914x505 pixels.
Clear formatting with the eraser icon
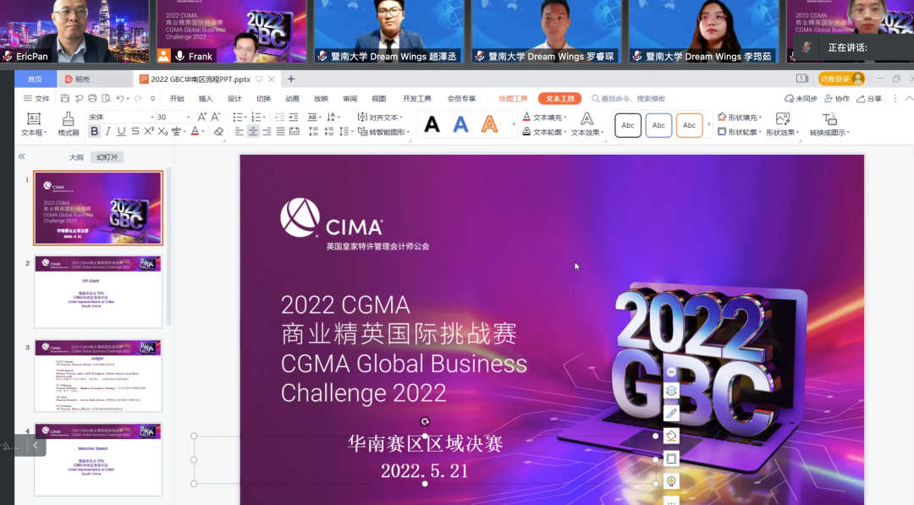[x=218, y=132]
